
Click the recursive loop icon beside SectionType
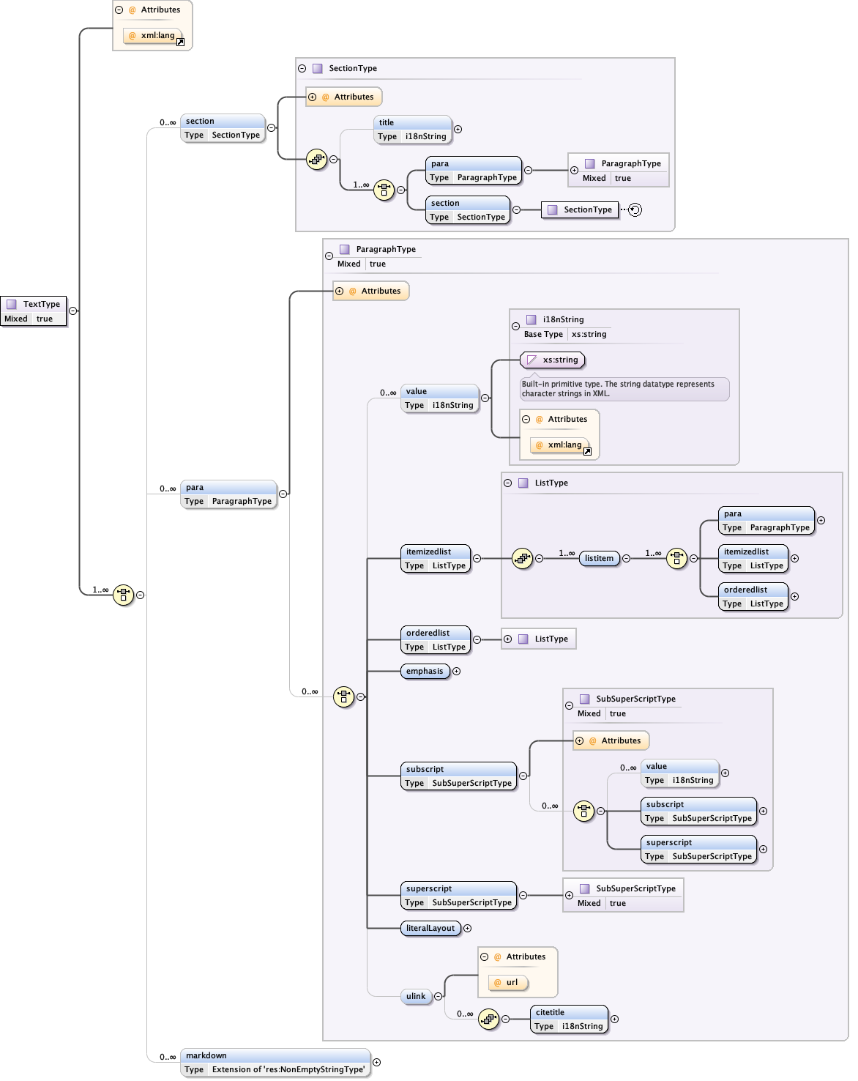(x=635, y=210)
